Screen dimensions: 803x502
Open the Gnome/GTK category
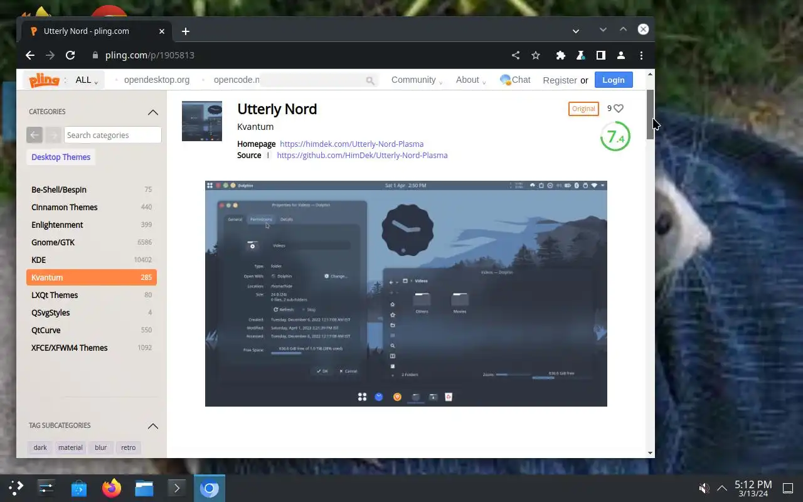click(92, 242)
